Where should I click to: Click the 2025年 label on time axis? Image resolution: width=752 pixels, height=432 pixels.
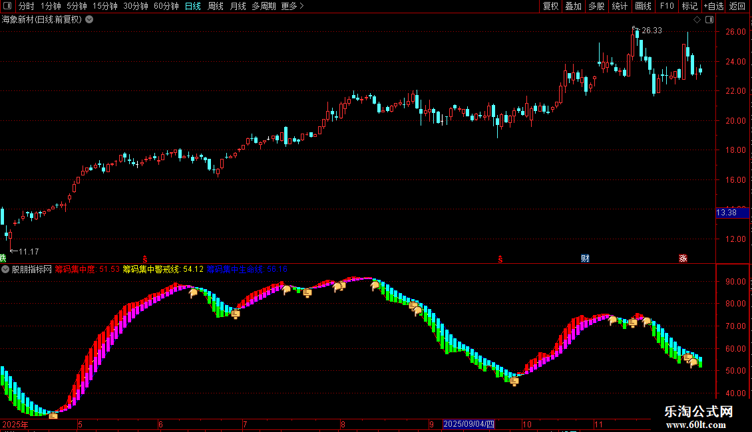click(15, 424)
